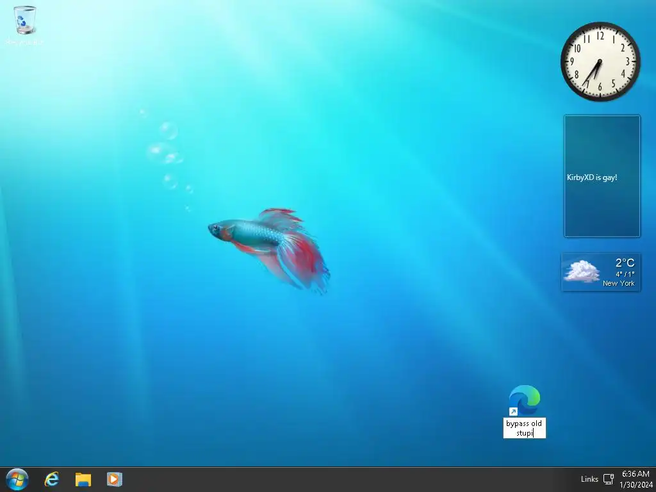The width and height of the screenshot is (656, 492).
Task: Launch Internet Explorer from the taskbar
Action: [52, 479]
